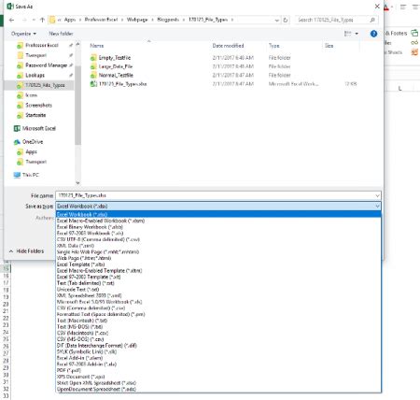420x400 pixels.
Task: Choose SYLK (Symbolic Link) option
Action: coord(218,351)
